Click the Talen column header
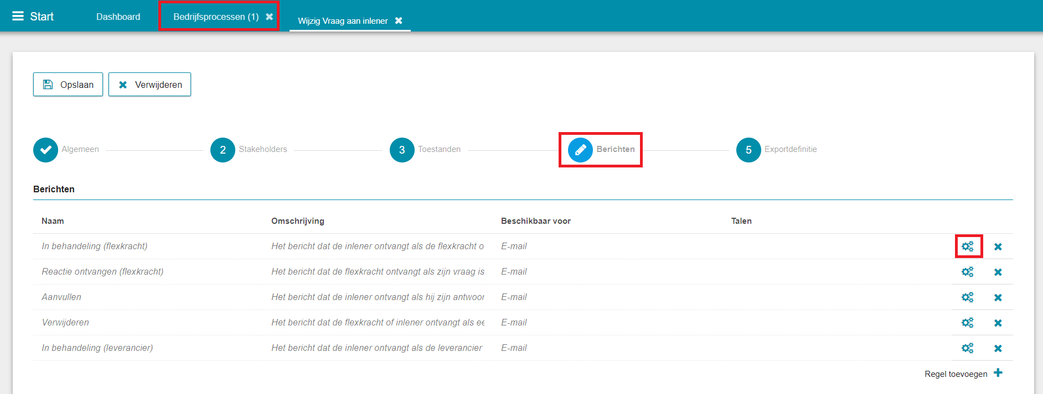Image resolution: width=1043 pixels, height=394 pixels. (741, 221)
